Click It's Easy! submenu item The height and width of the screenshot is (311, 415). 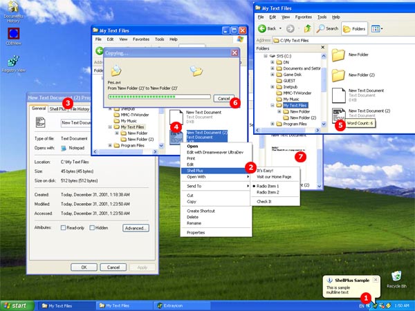coord(275,171)
